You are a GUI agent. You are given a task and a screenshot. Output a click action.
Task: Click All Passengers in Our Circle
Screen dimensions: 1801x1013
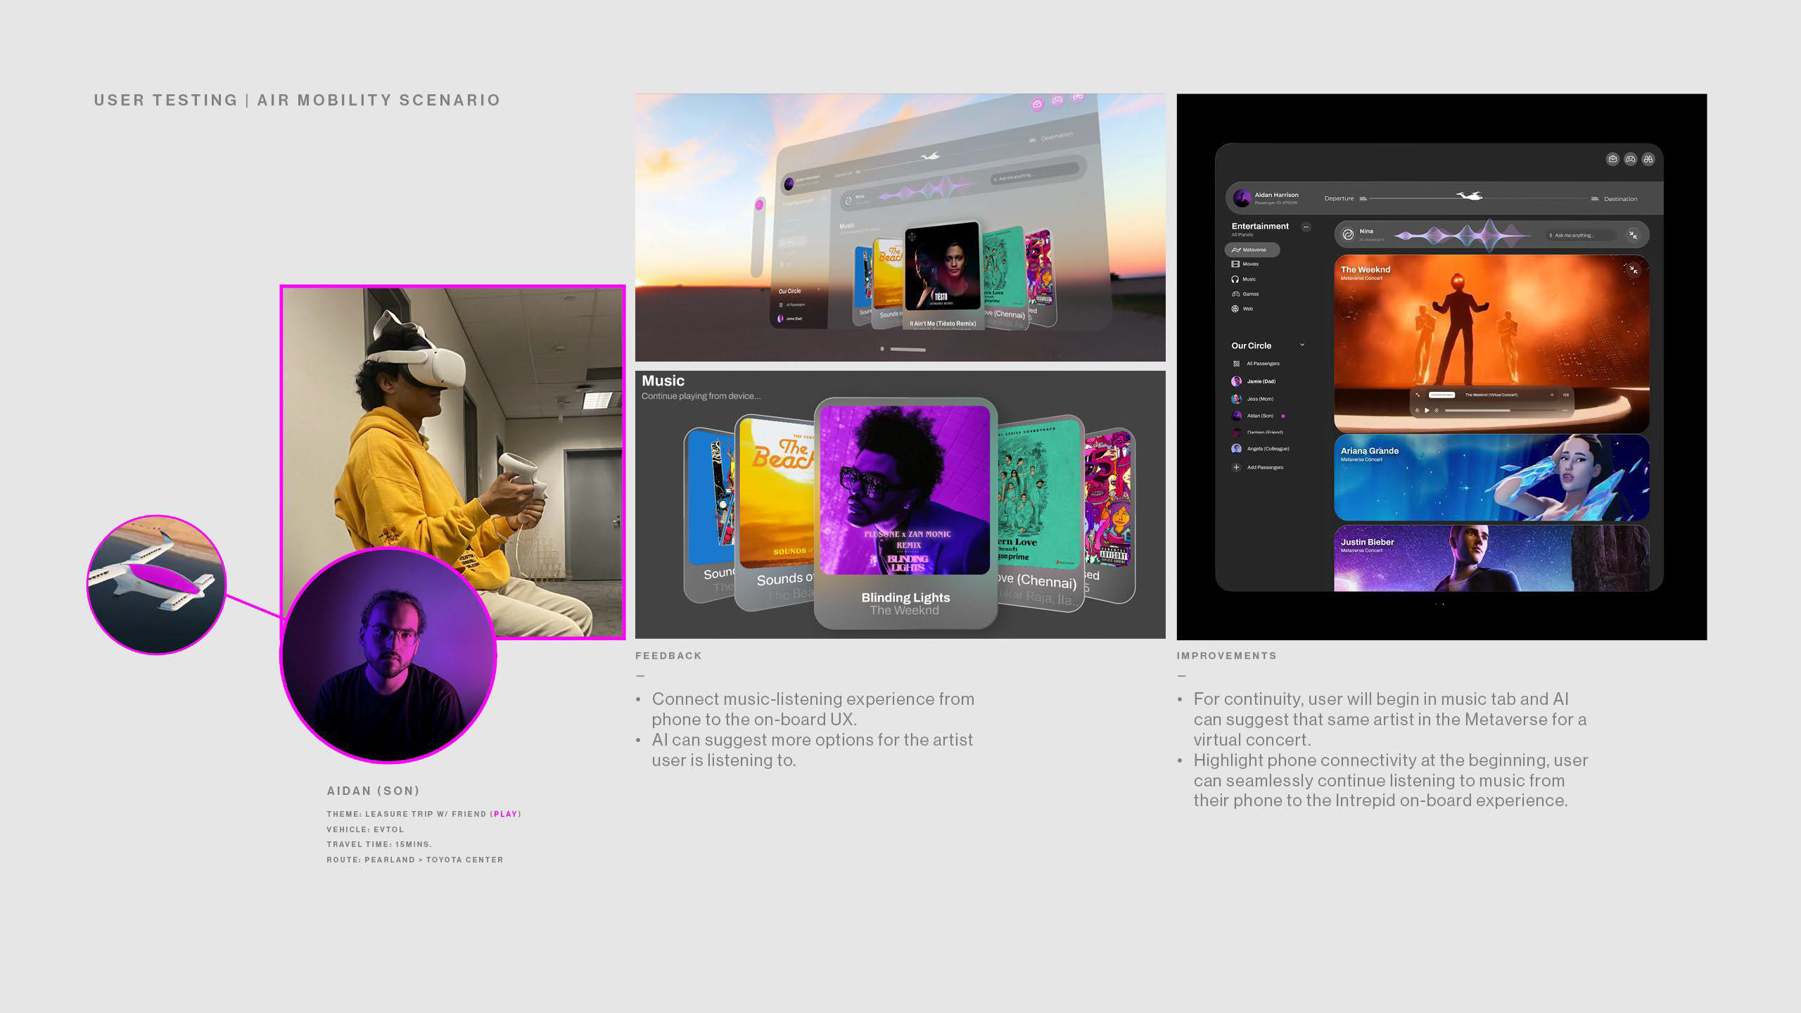point(1262,364)
